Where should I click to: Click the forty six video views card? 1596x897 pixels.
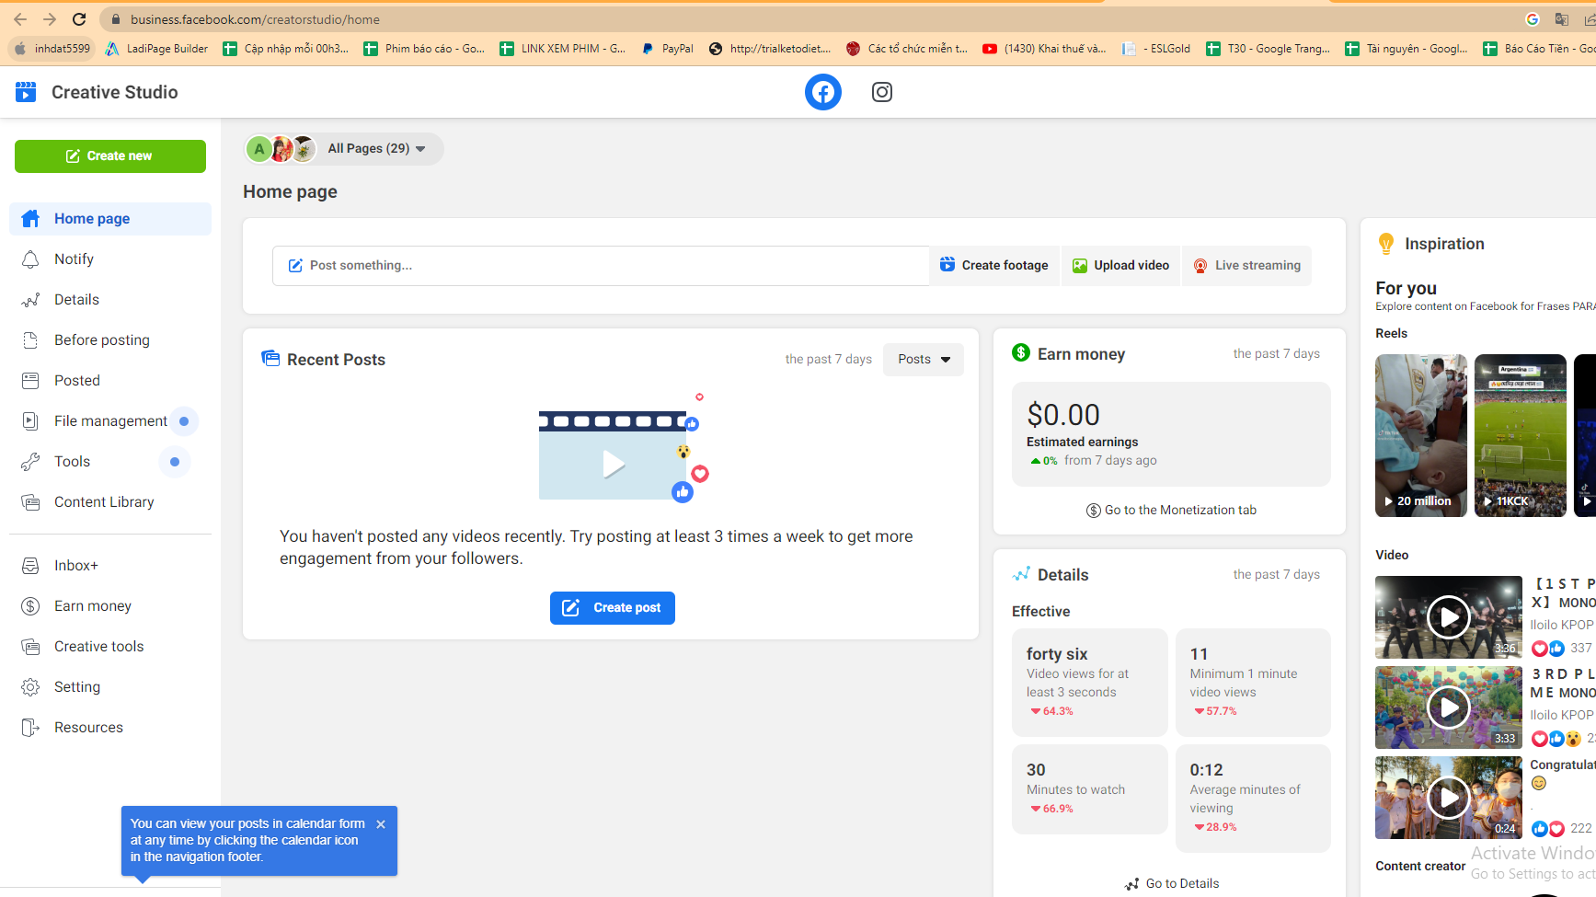coord(1090,683)
